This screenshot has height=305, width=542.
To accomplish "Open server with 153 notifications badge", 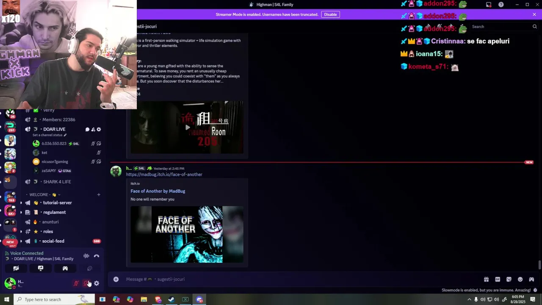I will (x=10, y=196).
